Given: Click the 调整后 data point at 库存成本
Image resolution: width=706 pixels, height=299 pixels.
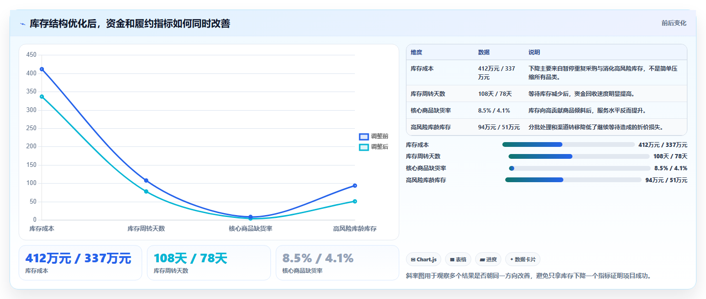Looking at the screenshot, I should [x=42, y=97].
